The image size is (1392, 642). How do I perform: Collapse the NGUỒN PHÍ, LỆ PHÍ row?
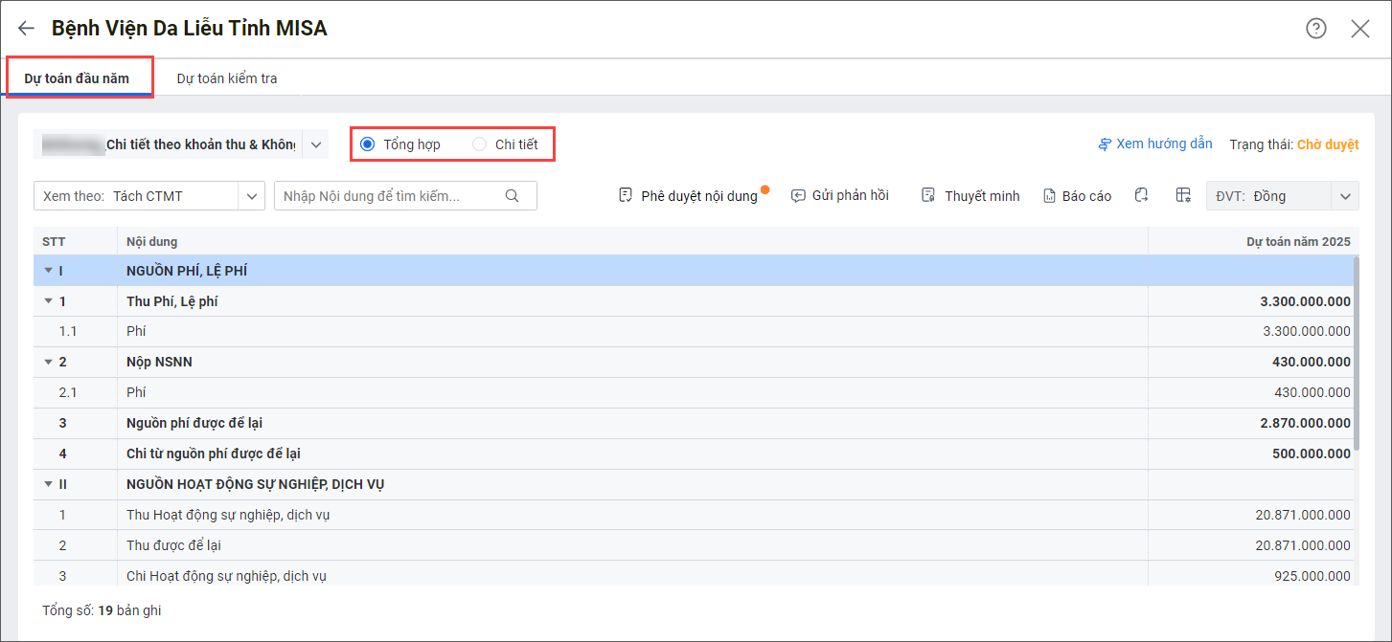[x=48, y=271]
